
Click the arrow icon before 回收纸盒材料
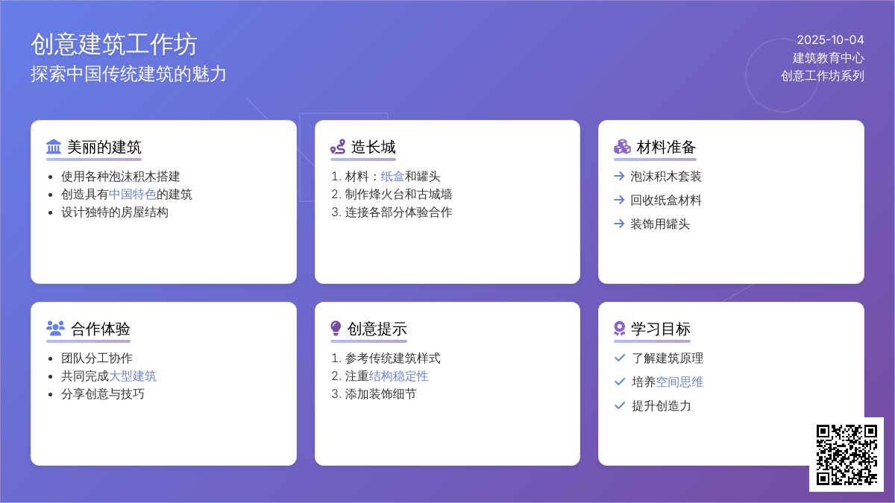coord(619,200)
